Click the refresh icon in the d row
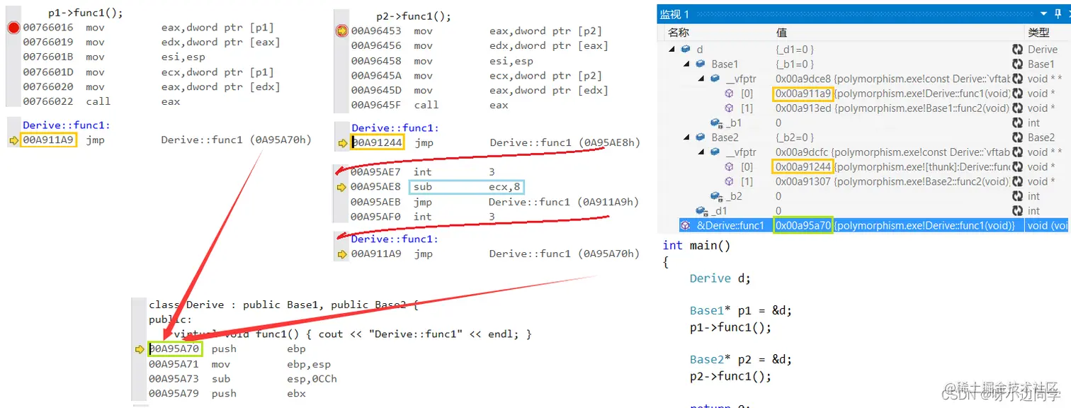 1017,50
